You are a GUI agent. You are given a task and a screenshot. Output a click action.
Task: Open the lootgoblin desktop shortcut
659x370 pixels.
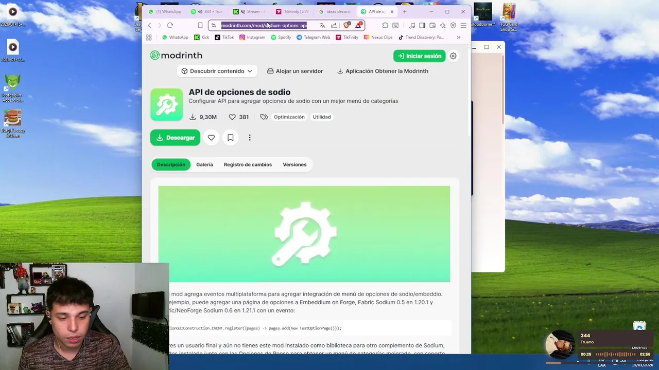(x=13, y=88)
